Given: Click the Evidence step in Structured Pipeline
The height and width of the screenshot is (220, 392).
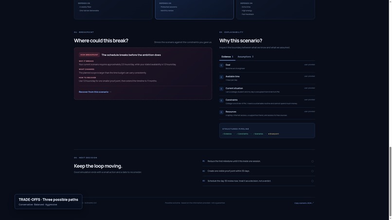Looking at the screenshot, I should tap(227, 134).
